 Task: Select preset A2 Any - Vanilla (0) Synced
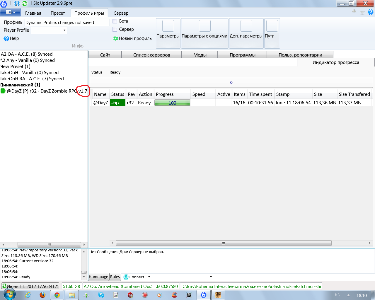pos(28,60)
